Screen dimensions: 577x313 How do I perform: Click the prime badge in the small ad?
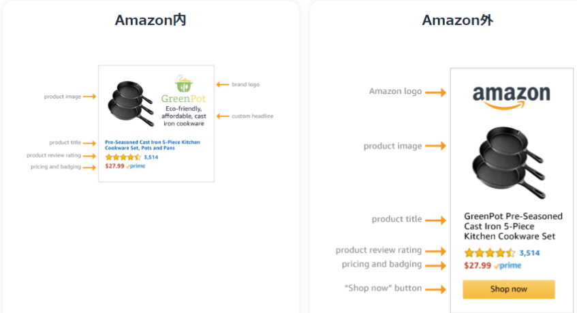point(136,166)
